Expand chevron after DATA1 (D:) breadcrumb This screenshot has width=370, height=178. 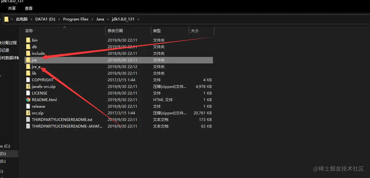click(59, 19)
